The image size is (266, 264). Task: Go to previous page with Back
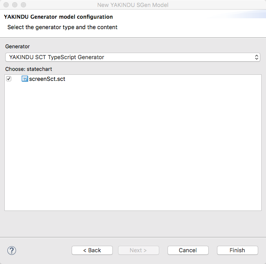(x=92, y=250)
